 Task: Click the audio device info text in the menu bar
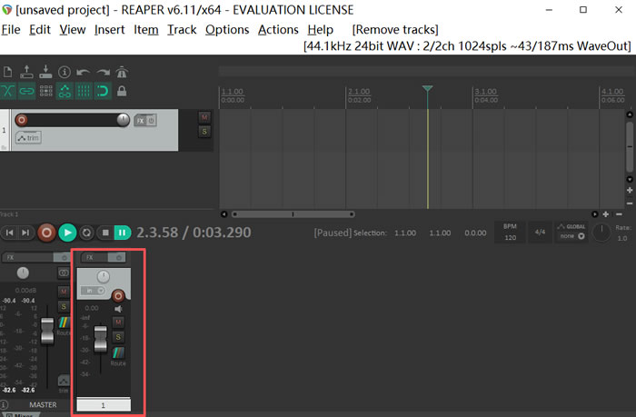tap(467, 45)
